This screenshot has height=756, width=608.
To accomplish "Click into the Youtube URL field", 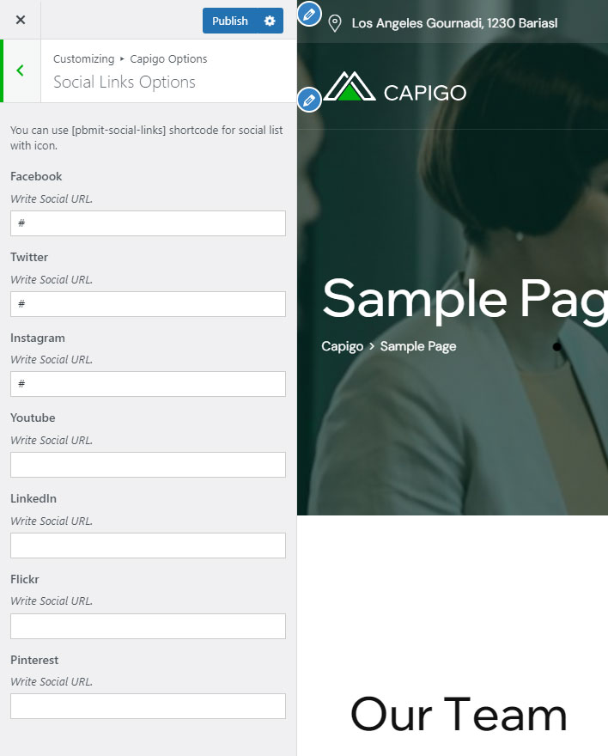I will pyautogui.click(x=148, y=465).
